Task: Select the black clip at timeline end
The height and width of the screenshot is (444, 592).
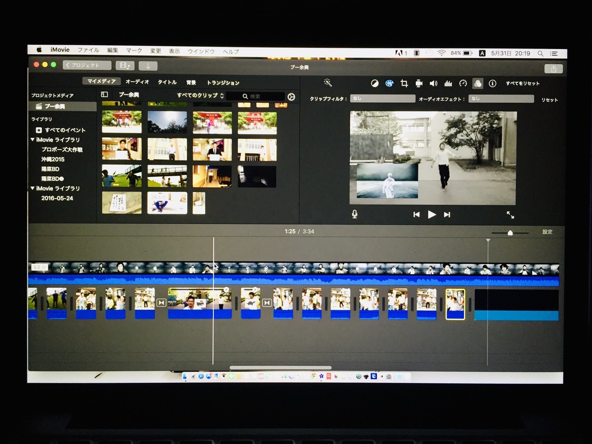Action: pos(517,304)
